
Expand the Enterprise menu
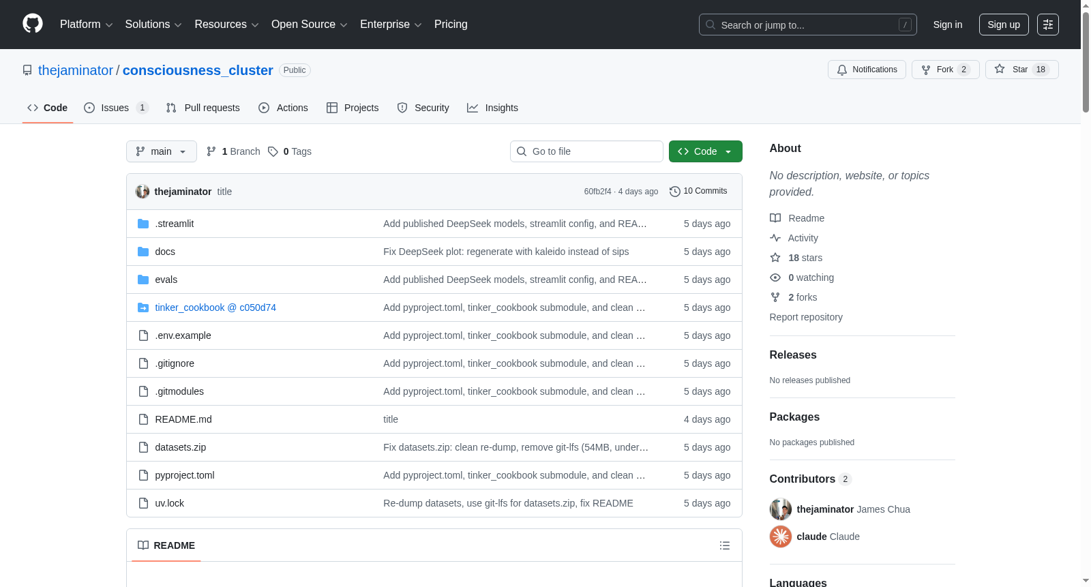391,25
